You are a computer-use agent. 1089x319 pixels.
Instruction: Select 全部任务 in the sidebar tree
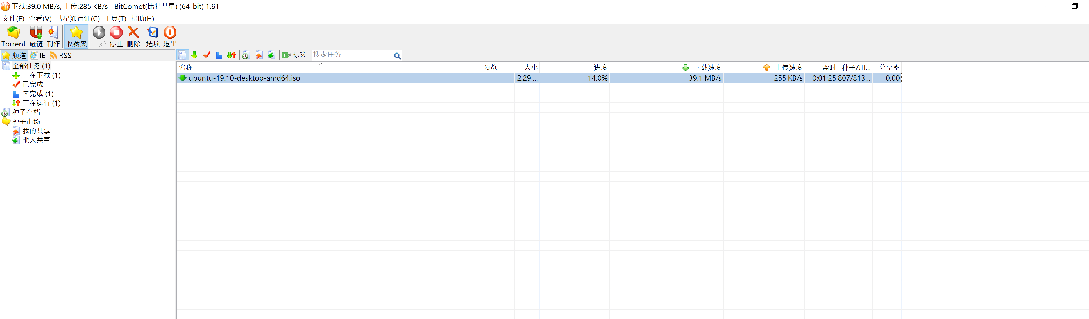[x=31, y=66]
